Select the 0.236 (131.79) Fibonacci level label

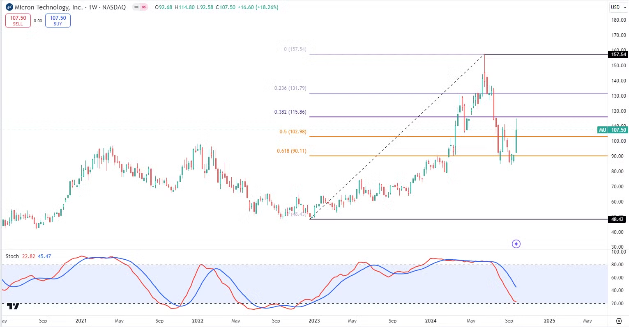290,88
